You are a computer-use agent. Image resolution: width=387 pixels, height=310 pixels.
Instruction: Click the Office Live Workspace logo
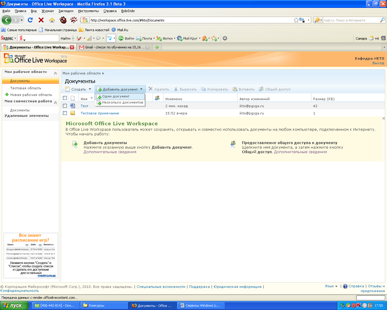pyautogui.click(x=35, y=59)
